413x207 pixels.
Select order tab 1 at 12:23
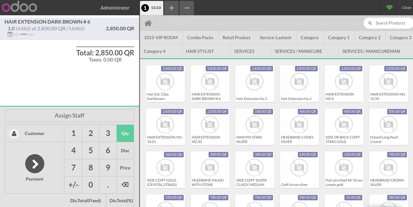[x=152, y=8]
